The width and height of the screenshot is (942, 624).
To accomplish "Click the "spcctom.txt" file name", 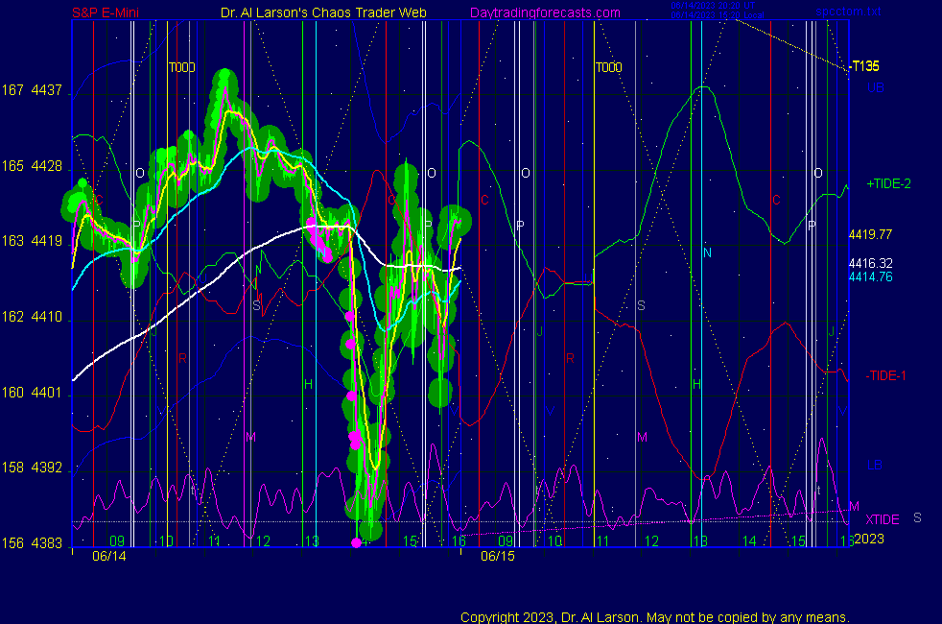I will click(848, 12).
